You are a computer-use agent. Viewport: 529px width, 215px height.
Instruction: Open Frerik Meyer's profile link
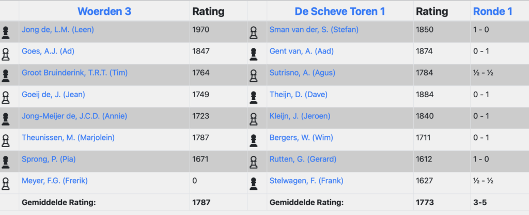(55, 181)
